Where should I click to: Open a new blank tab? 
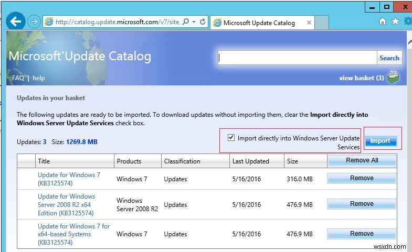point(322,23)
